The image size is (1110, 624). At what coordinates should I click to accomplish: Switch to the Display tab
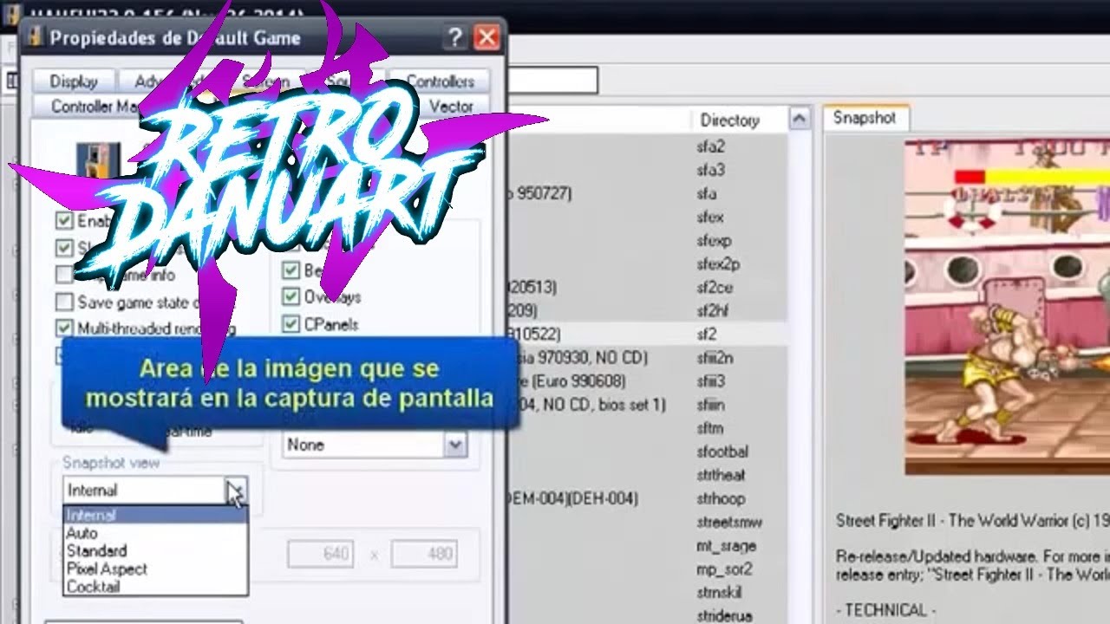[74, 81]
